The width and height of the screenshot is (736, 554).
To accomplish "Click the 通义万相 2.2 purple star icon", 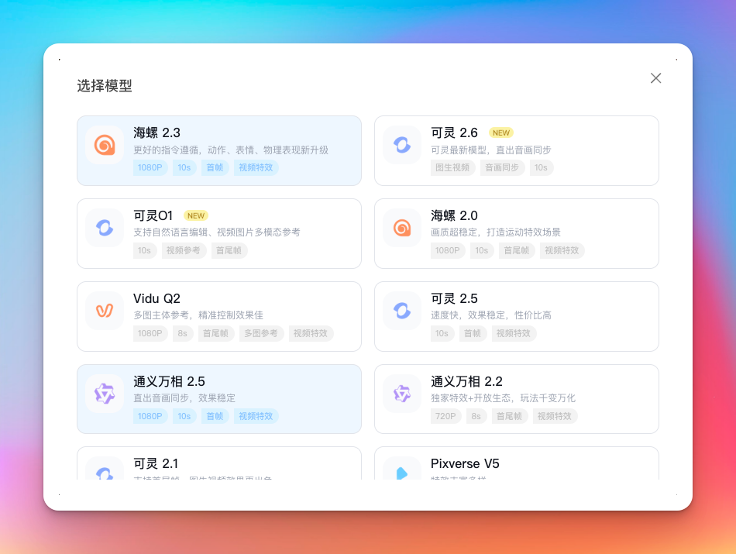I will pos(402,394).
